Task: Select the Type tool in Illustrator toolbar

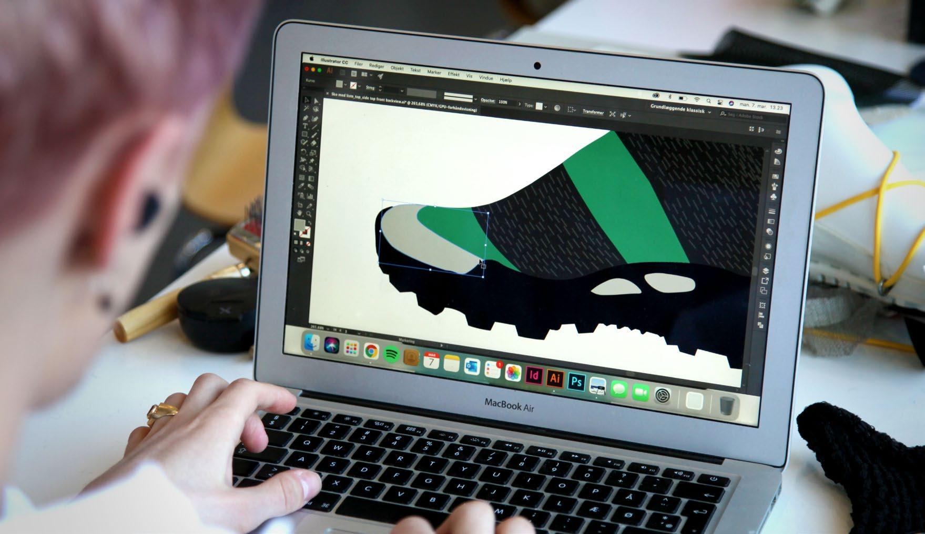Action: click(306, 126)
